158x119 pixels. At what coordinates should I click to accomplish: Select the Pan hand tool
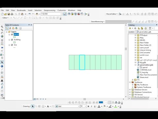click(2, 33)
